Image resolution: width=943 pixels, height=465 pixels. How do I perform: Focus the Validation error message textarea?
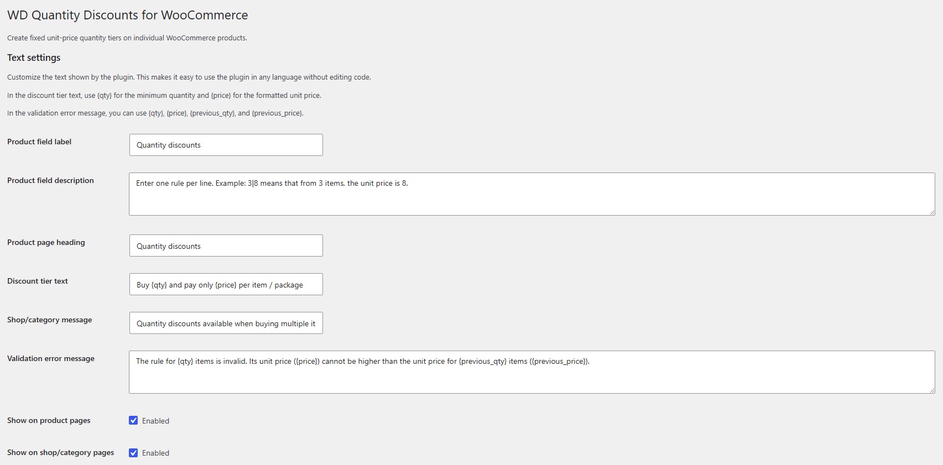point(532,372)
